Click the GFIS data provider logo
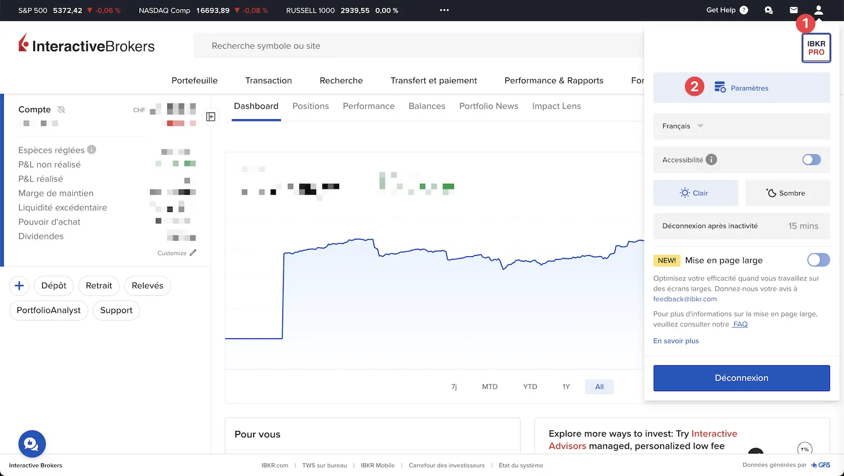This screenshot has height=476, width=844. click(821, 465)
